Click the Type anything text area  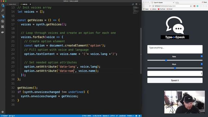175,49
